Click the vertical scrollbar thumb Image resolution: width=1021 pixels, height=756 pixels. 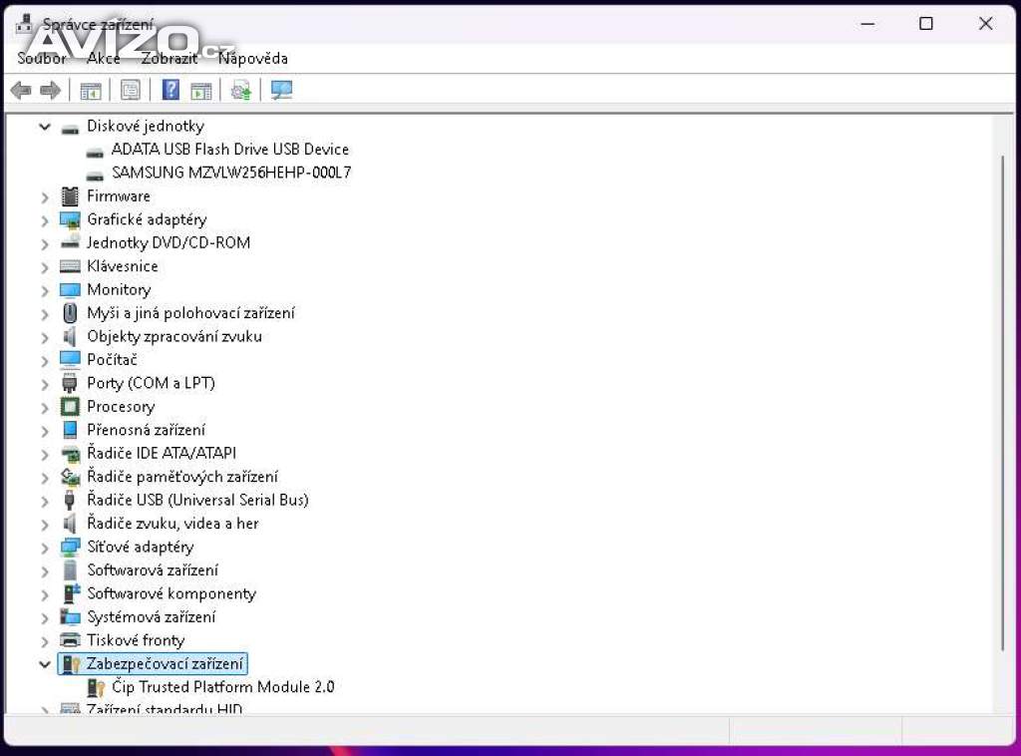coord(1003,402)
